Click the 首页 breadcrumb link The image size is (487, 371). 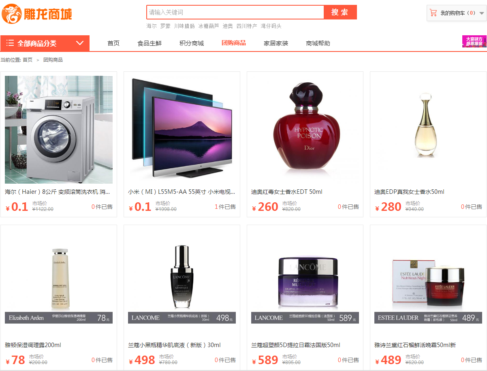(x=28, y=60)
